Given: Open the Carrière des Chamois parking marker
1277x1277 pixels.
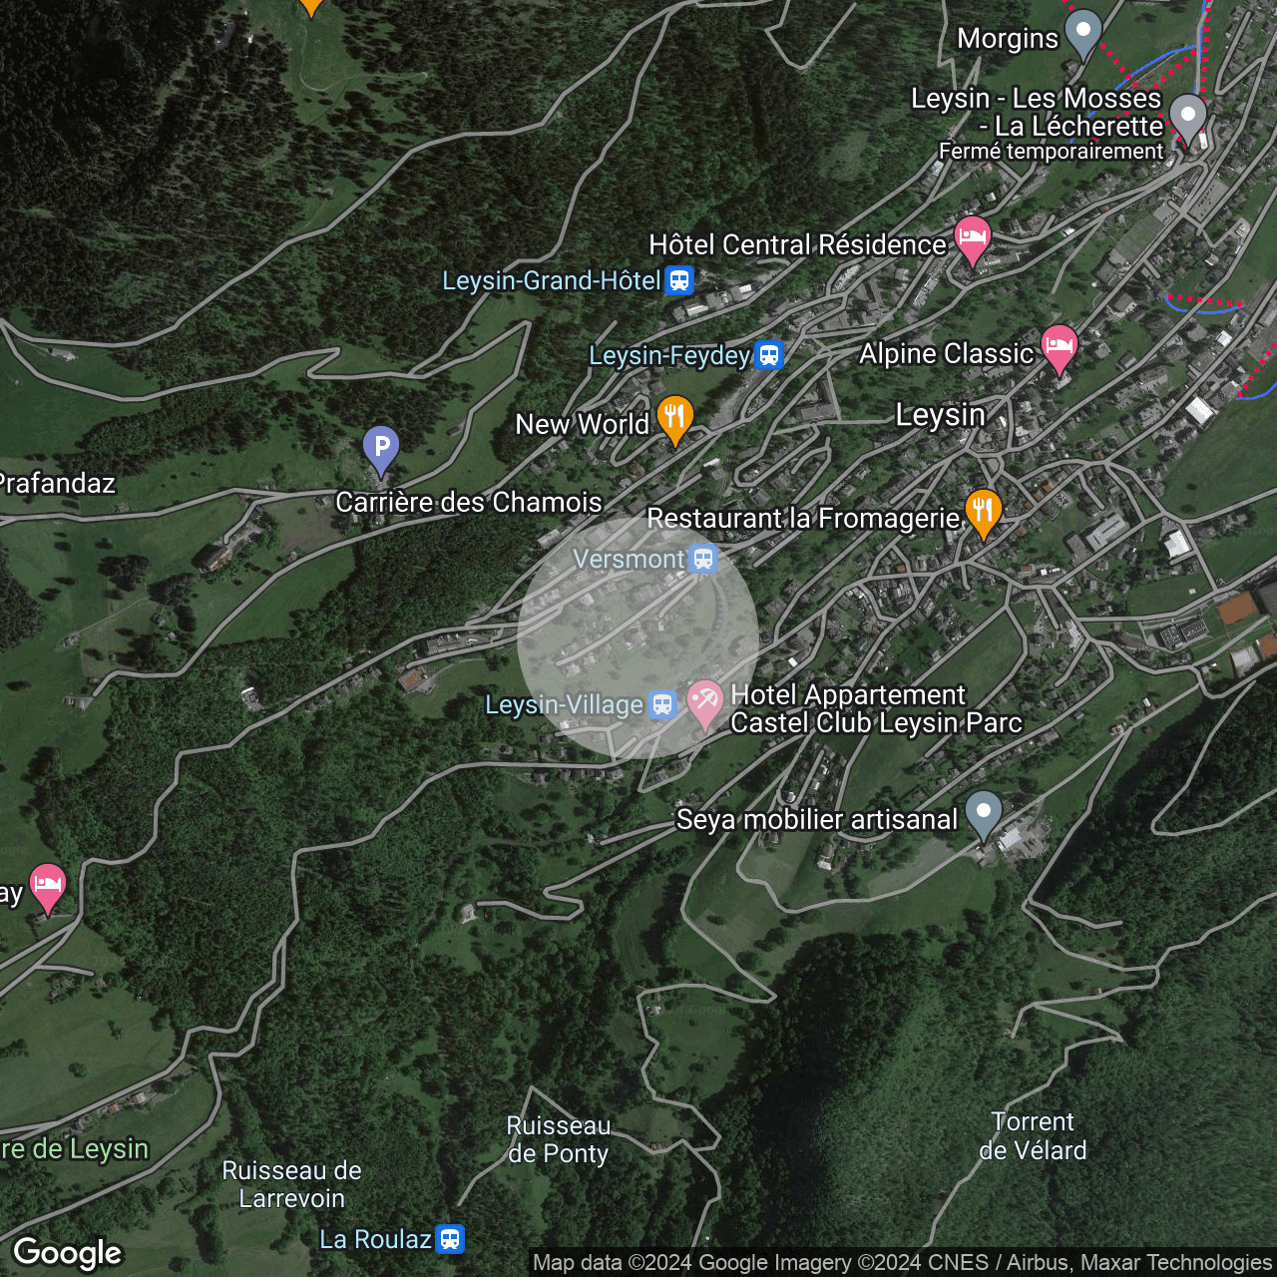Looking at the screenshot, I should point(381,448).
